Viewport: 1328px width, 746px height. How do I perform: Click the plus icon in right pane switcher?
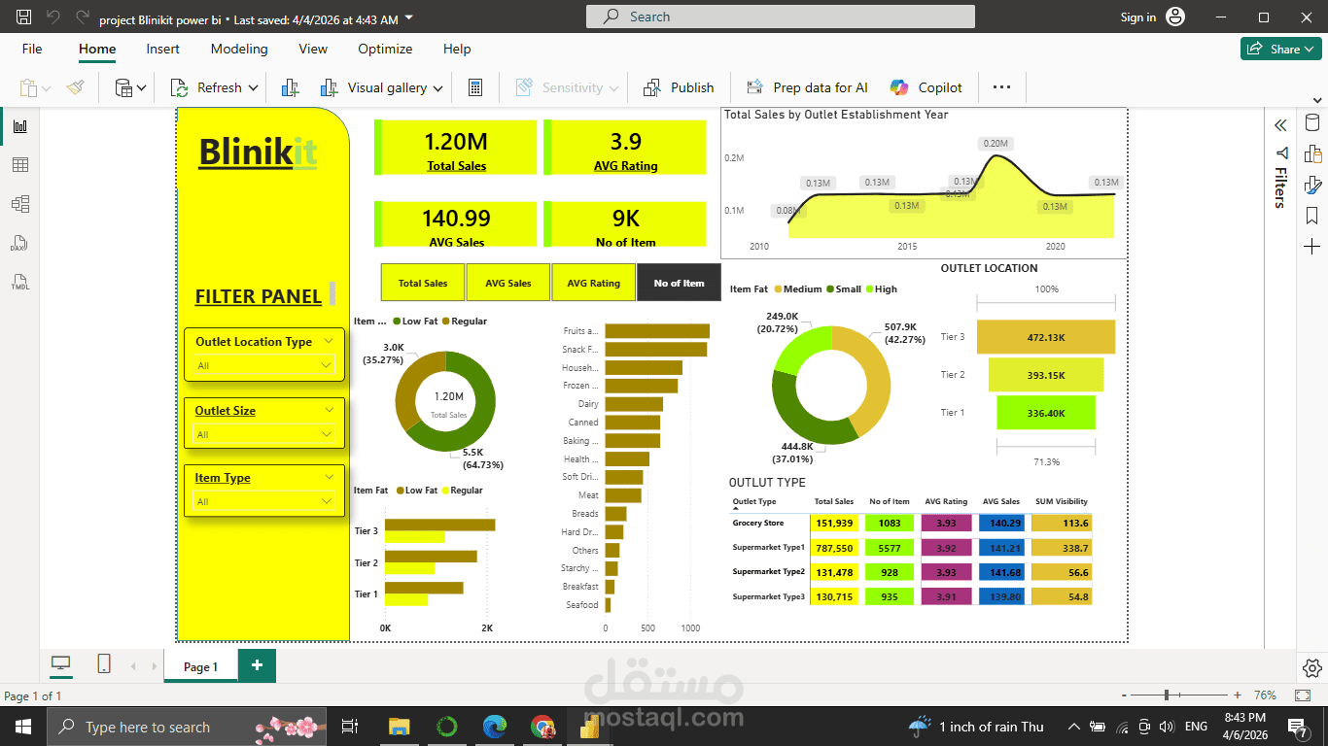[1312, 247]
